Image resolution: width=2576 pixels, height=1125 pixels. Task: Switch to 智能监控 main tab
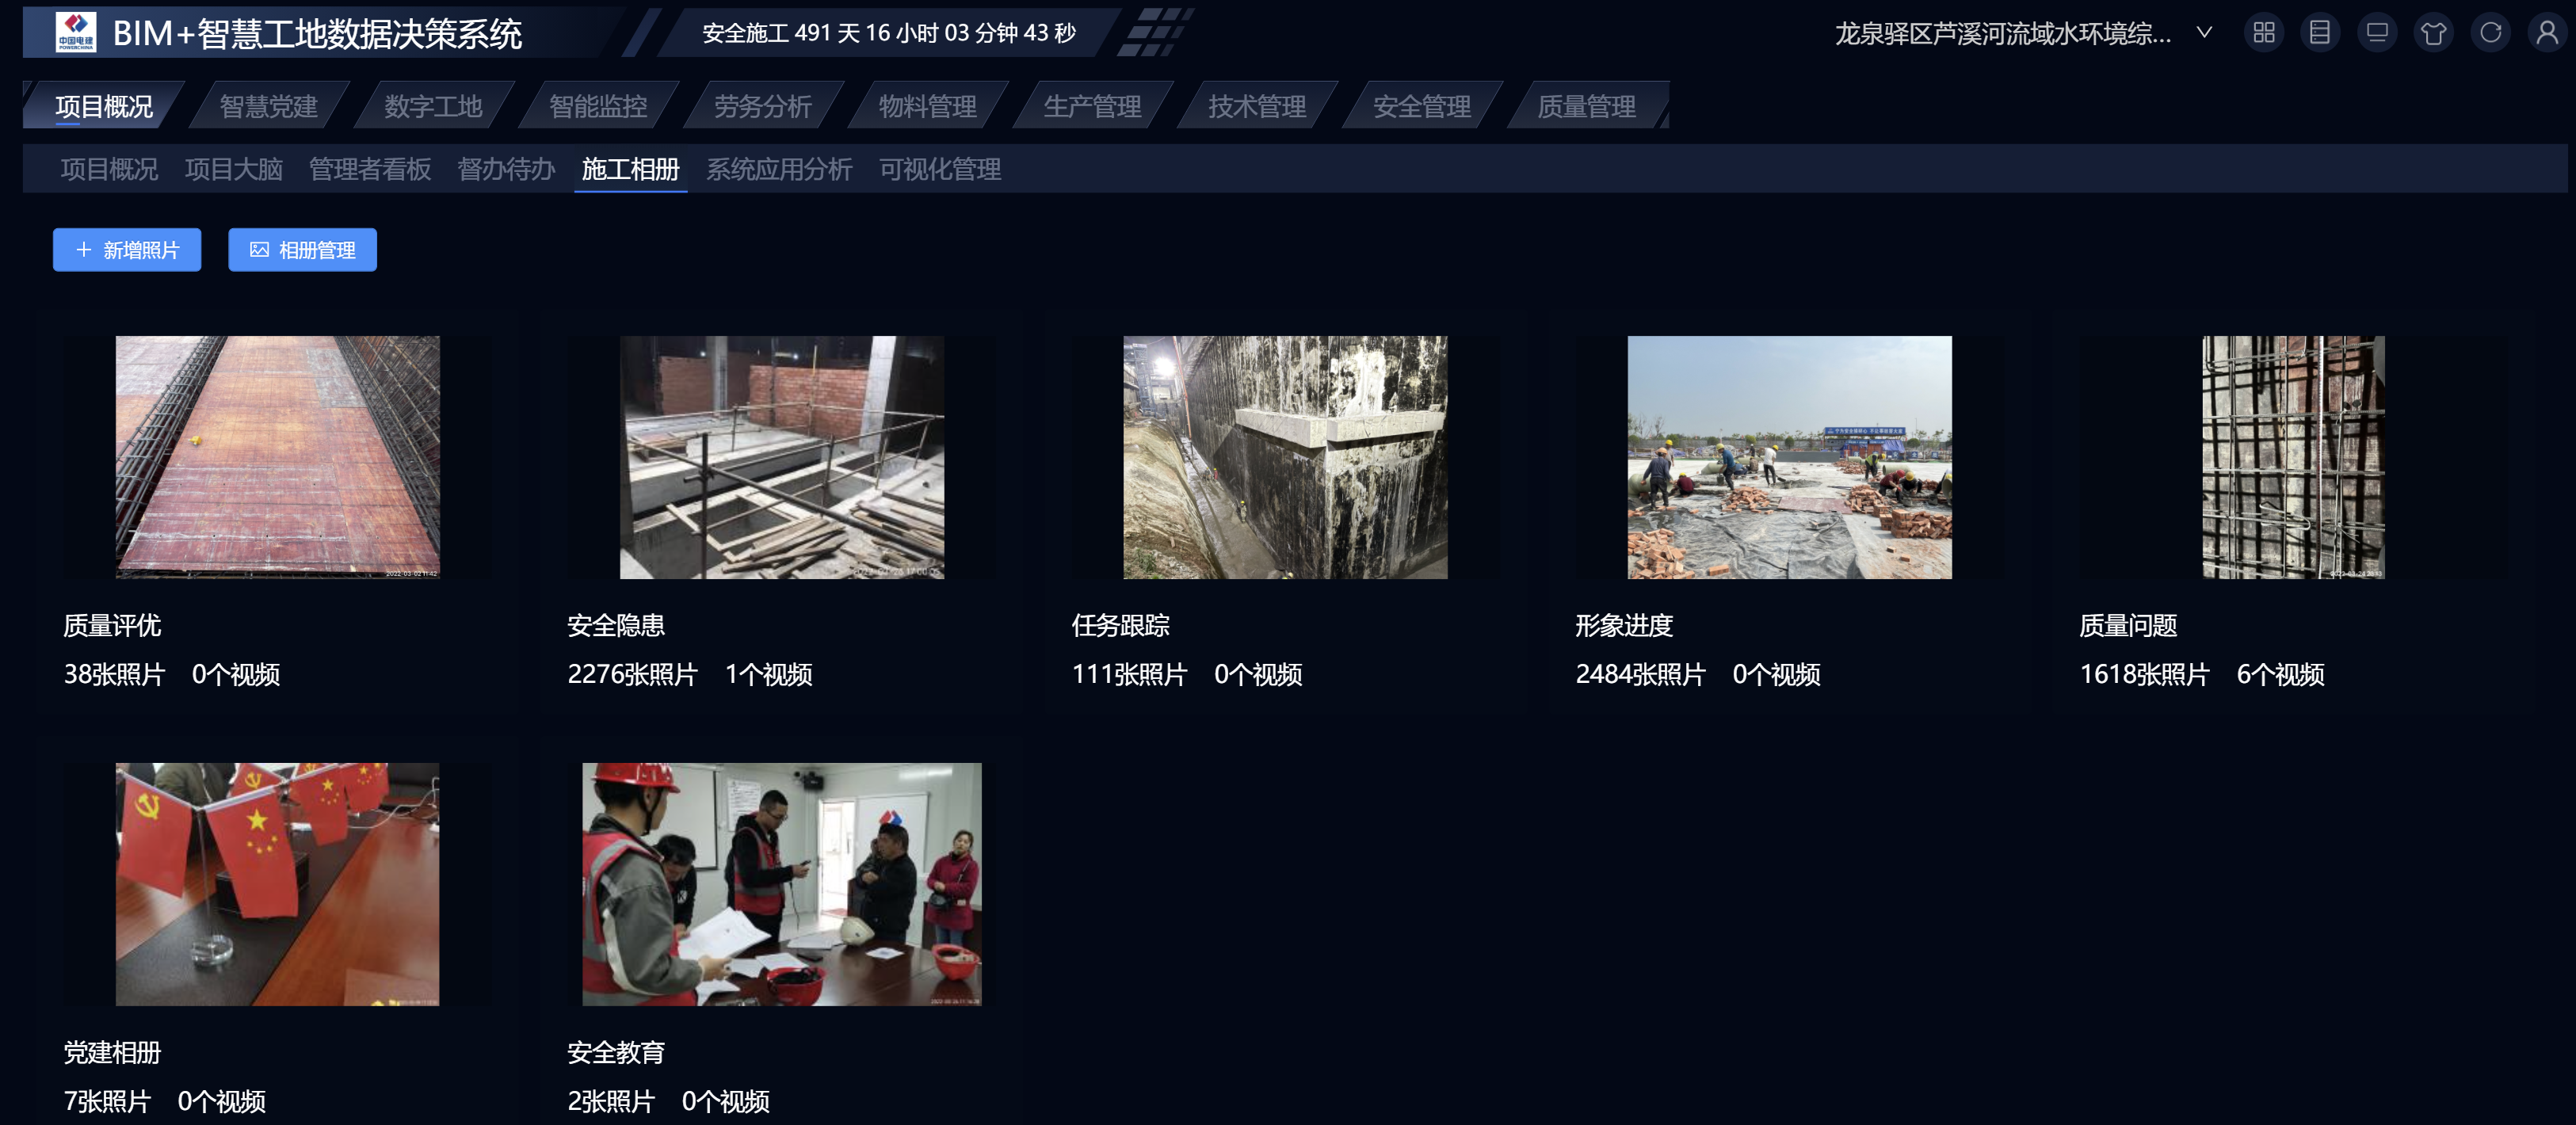[598, 106]
